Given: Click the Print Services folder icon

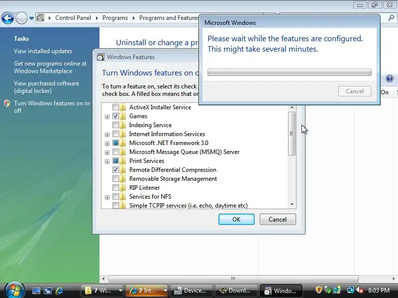Looking at the screenshot, I should [x=123, y=160].
